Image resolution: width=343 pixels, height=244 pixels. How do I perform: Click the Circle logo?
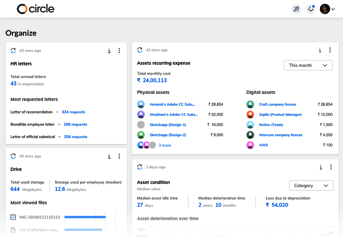pos(36,9)
